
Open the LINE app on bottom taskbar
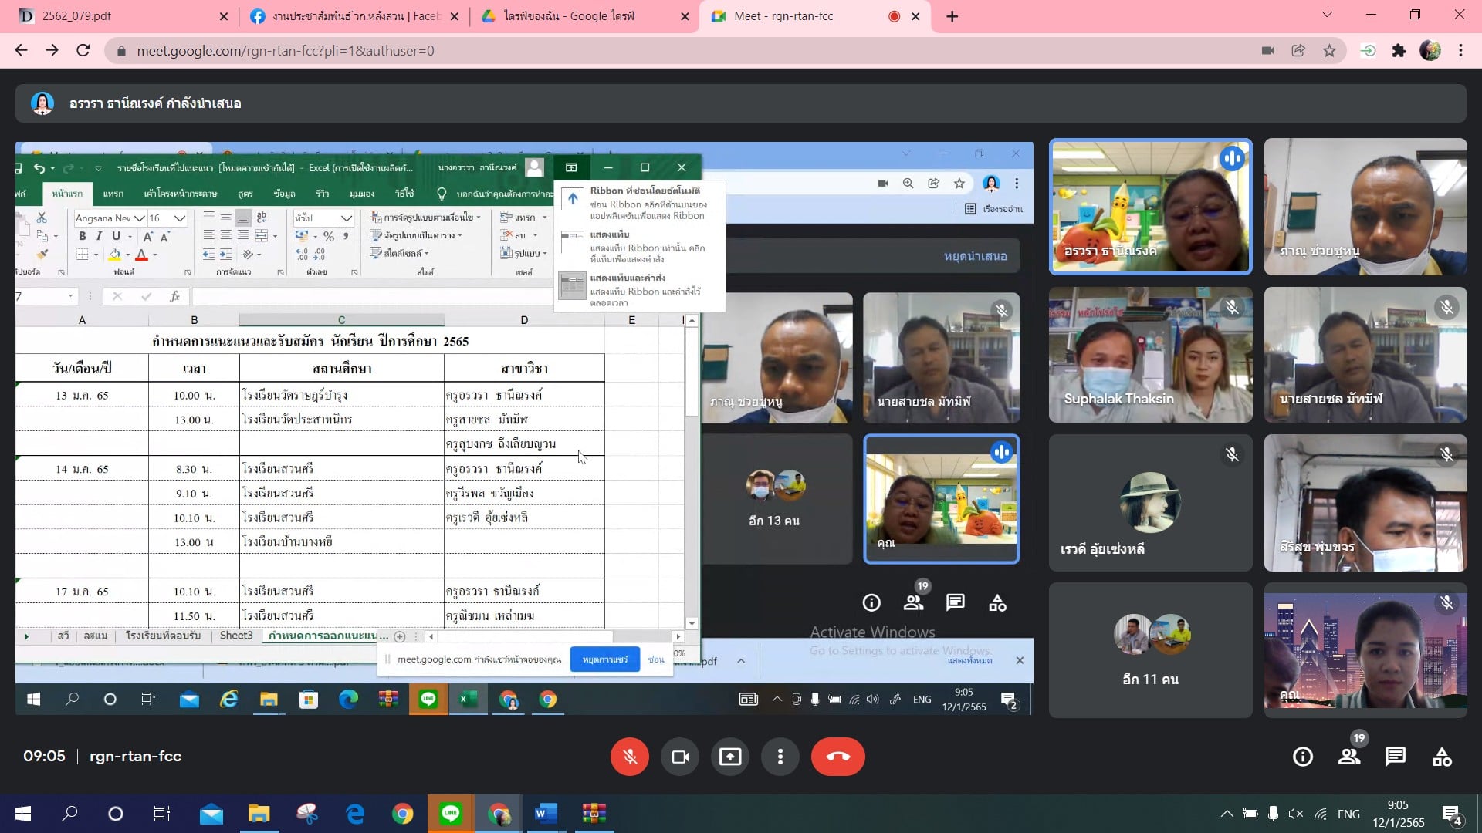(x=450, y=814)
